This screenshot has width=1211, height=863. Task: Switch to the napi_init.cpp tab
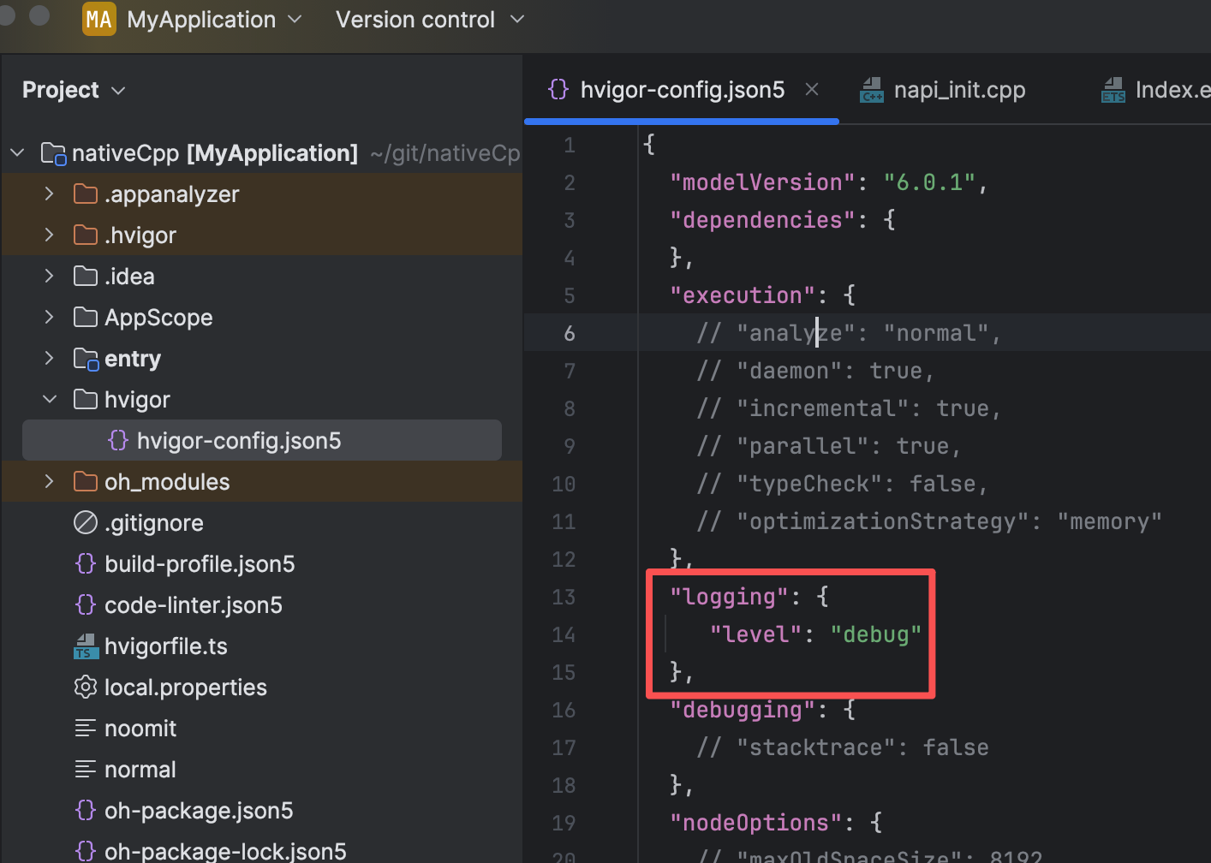coord(958,90)
